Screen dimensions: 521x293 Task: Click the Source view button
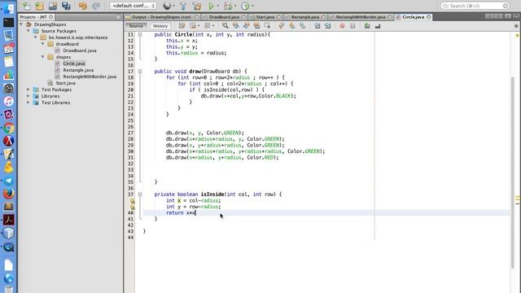coord(136,26)
